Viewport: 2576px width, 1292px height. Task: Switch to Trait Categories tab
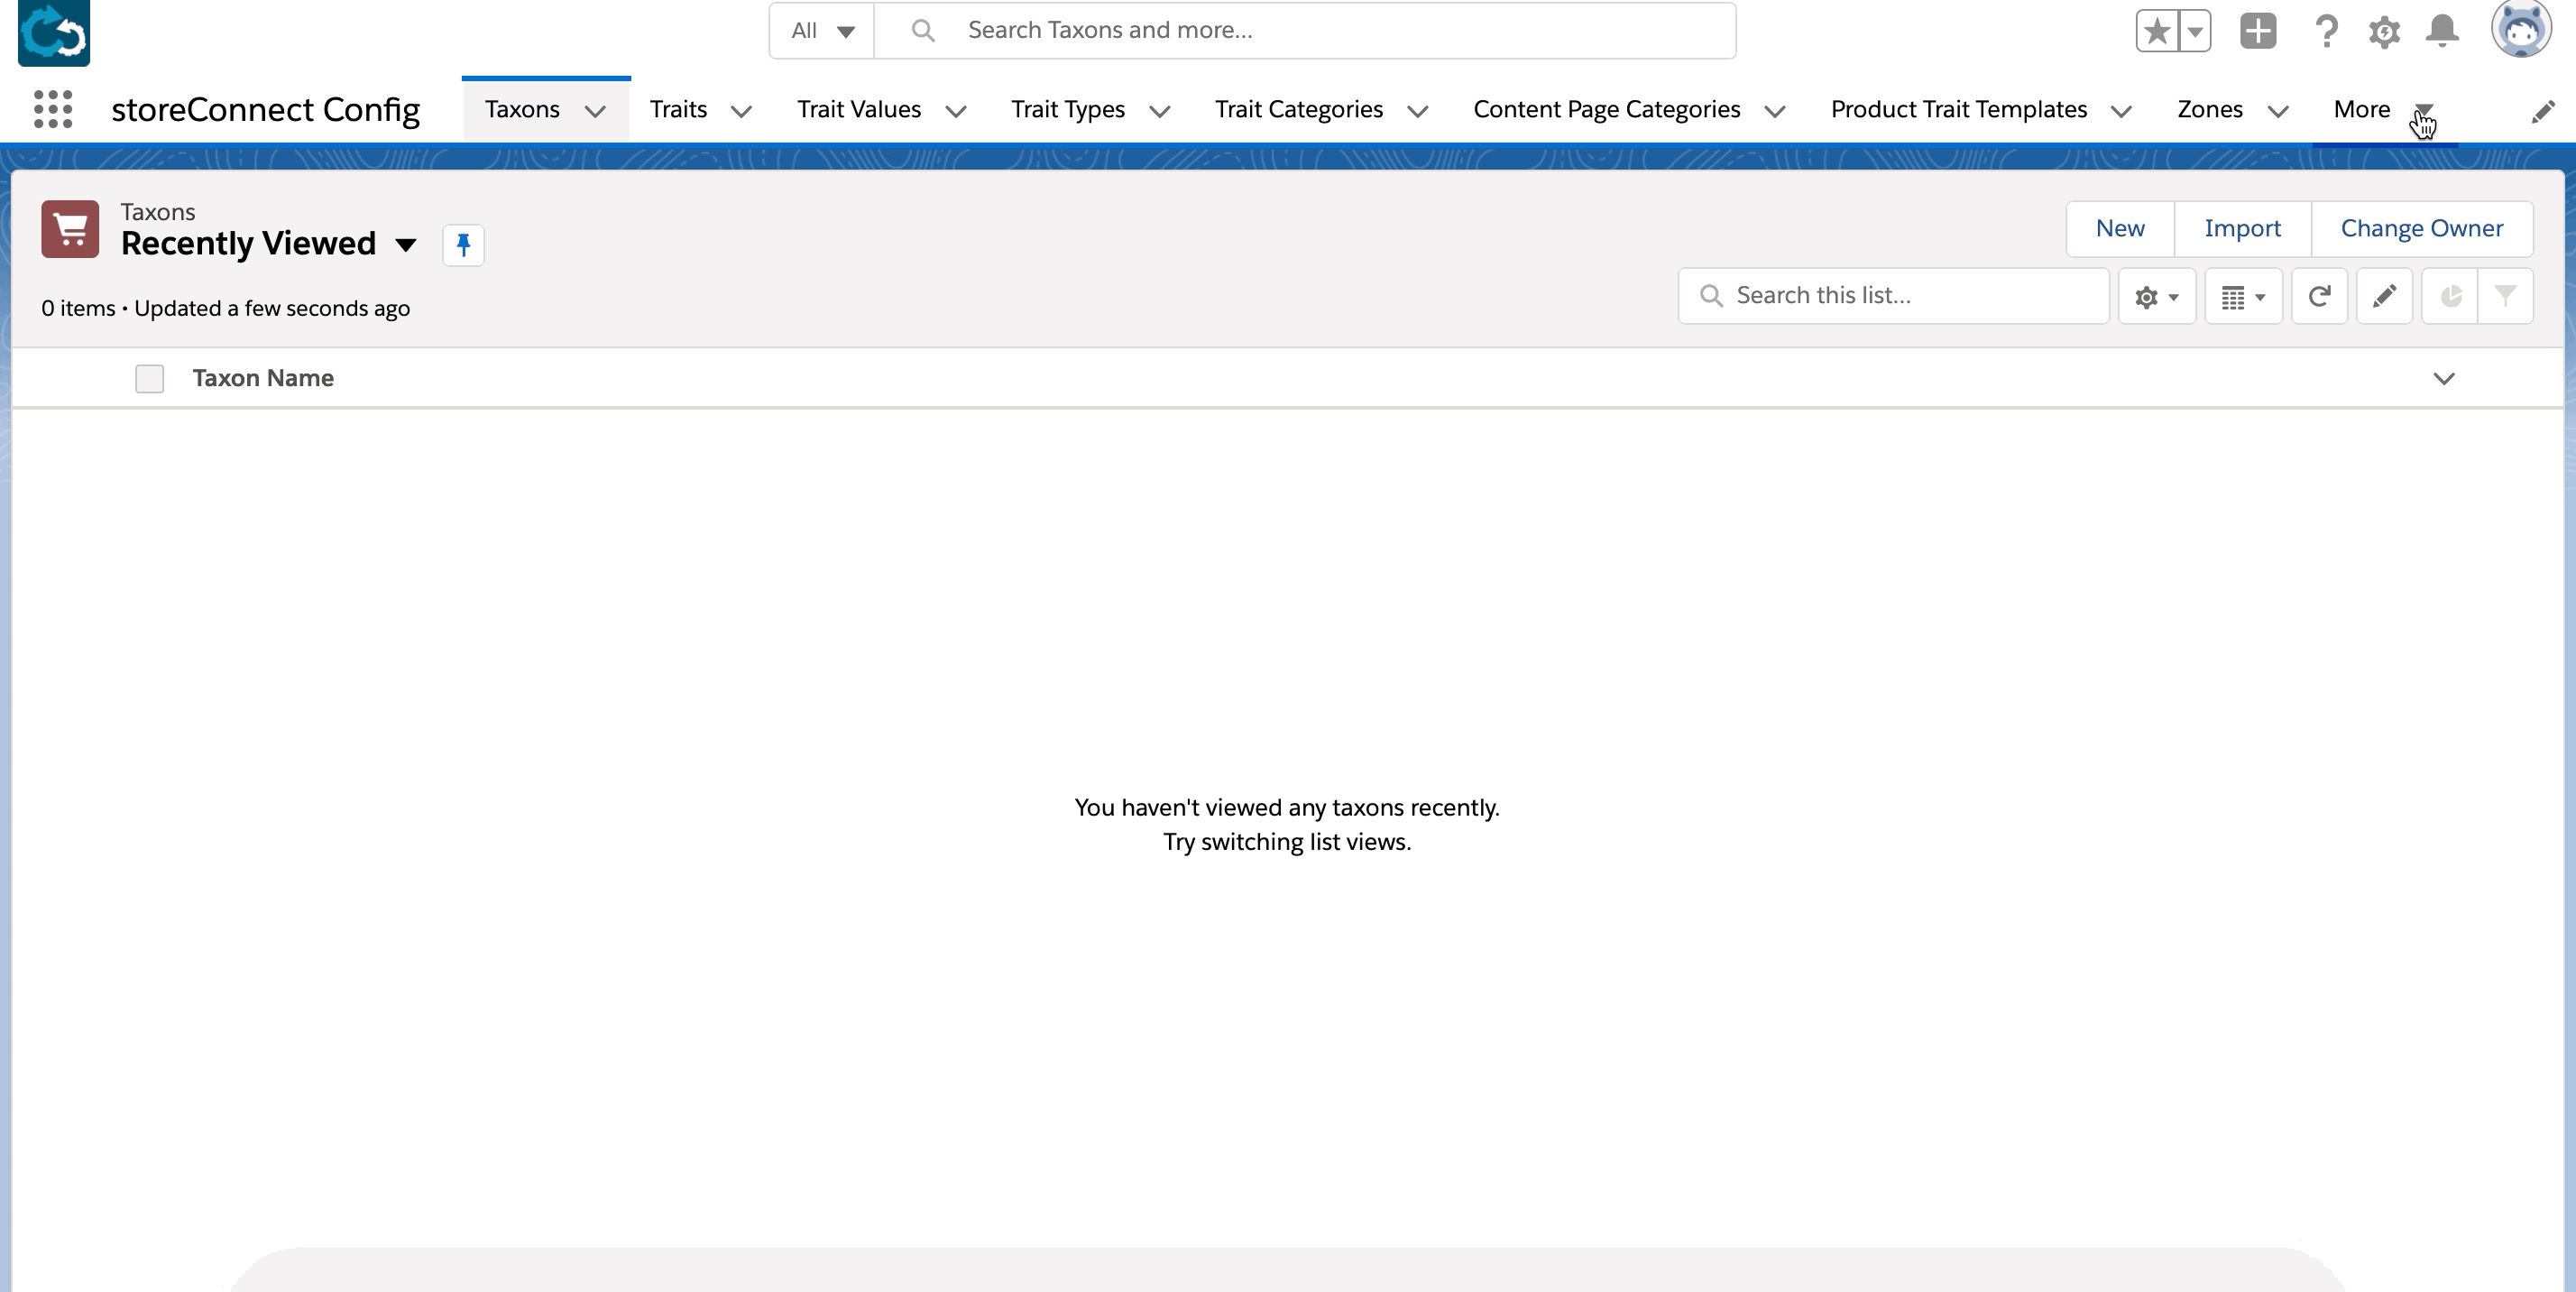[1299, 110]
